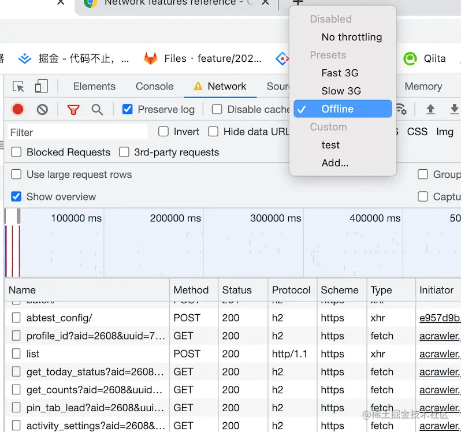Screen dimensions: 461x432
Task: Choose custom test profile
Action: [x=343, y=145]
